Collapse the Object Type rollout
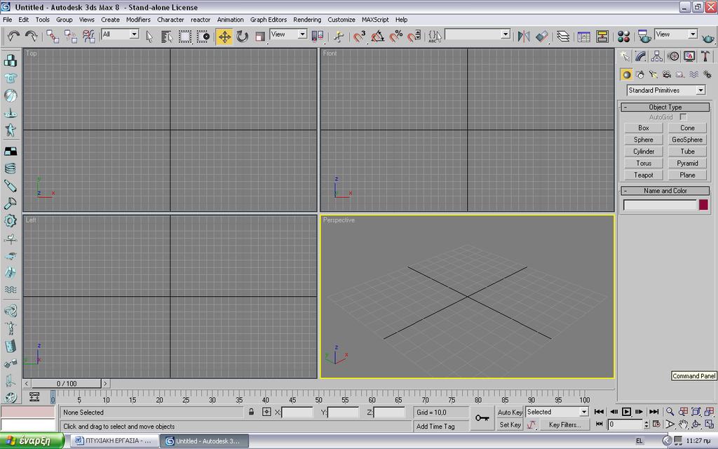718x449 pixels. click(x=665, y=107)
